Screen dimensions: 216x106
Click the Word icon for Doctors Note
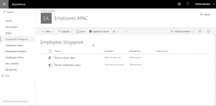(x=50, y=58)
